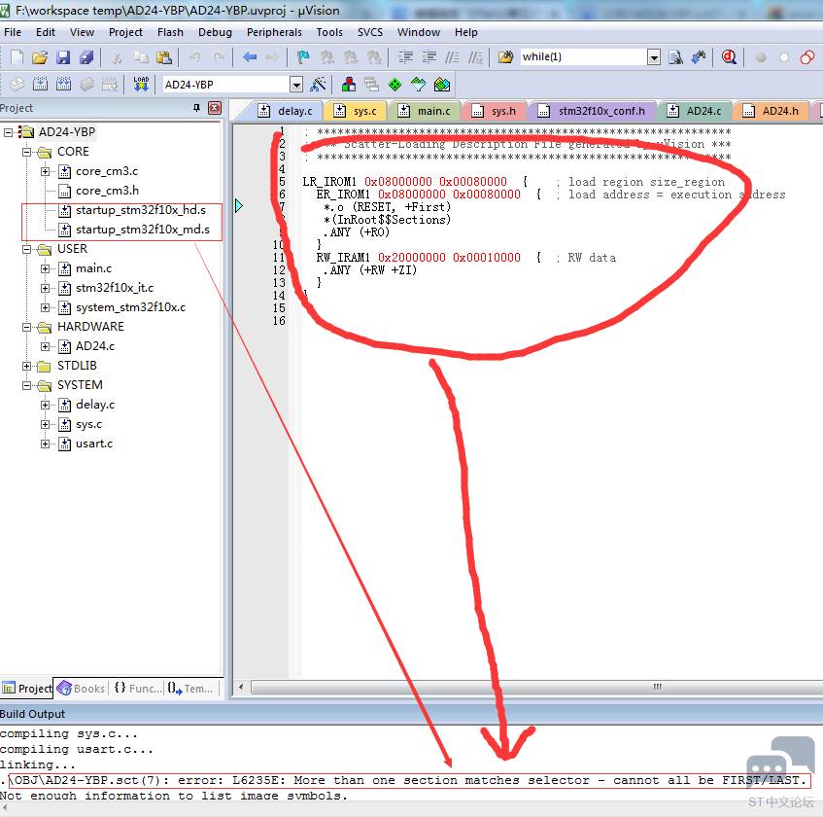Collapse the CORE folder
823x817 pixels.
click(26, 152)
